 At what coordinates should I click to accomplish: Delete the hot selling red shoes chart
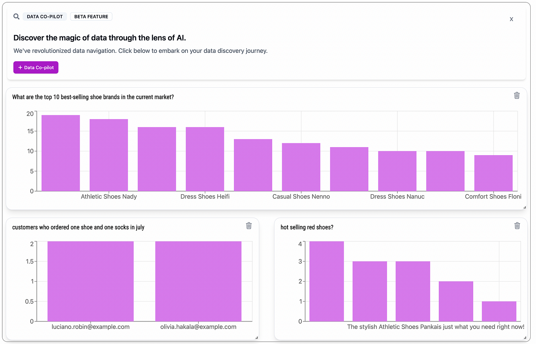[x=517, y=226]
